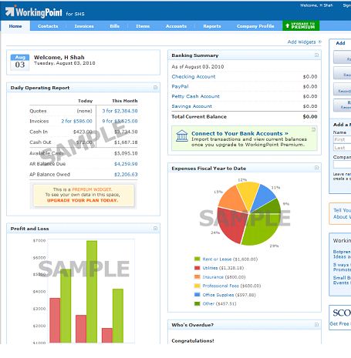
Task: Open the Company Profile tab
Action: pos(255,26)
